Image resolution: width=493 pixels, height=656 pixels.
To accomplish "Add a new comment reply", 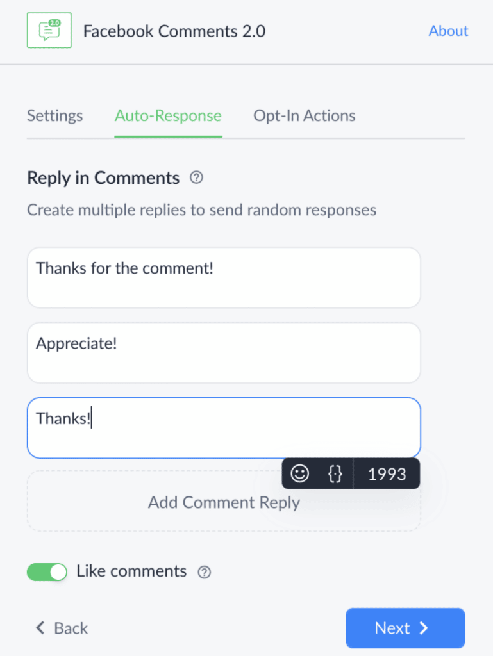I will 224,502.
